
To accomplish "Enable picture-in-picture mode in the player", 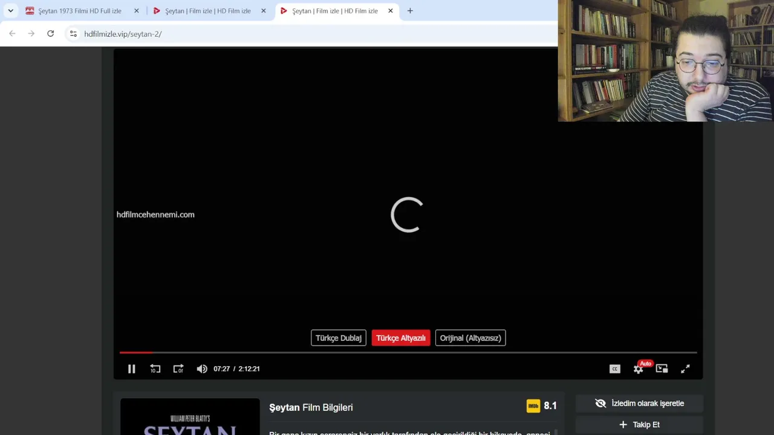I will (662, 369).
